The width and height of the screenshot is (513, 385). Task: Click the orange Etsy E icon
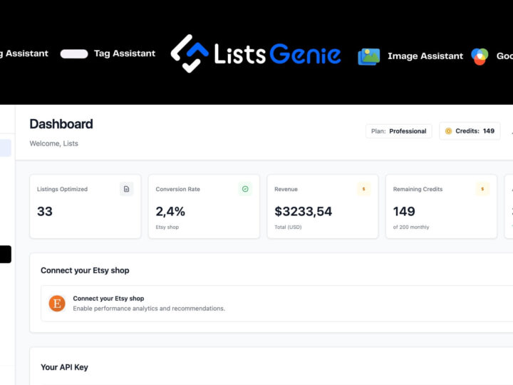(57, 304)
